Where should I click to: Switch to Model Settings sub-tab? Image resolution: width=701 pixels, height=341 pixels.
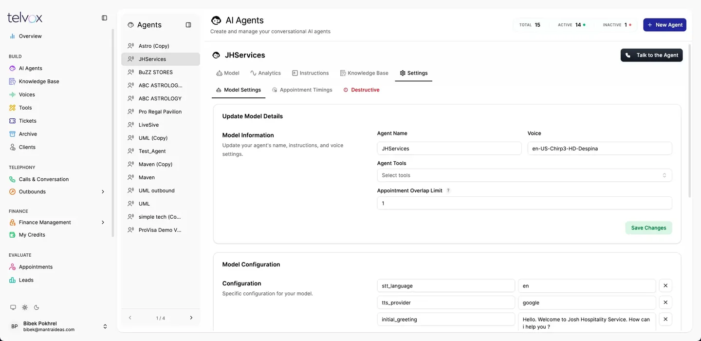point(239,90)
